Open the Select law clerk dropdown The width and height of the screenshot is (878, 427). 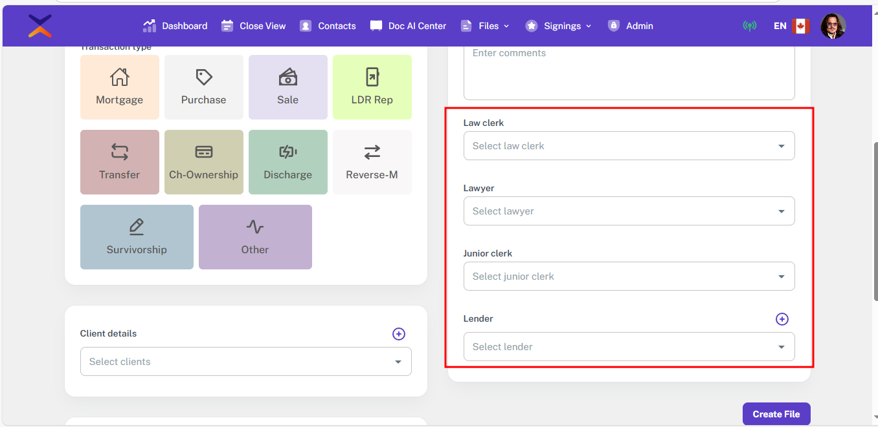pyautogui.click(x=629, y=146)
